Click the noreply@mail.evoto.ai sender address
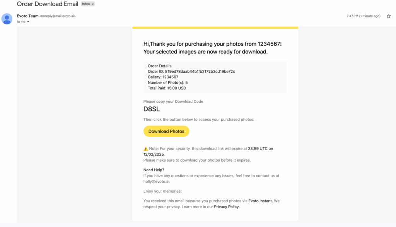This screenshot has height=227, width=396. coord(58,16)
